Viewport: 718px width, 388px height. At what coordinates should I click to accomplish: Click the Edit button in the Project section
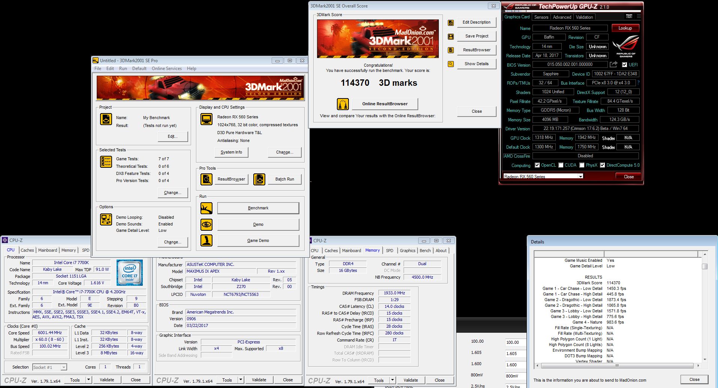pos(172,136)
